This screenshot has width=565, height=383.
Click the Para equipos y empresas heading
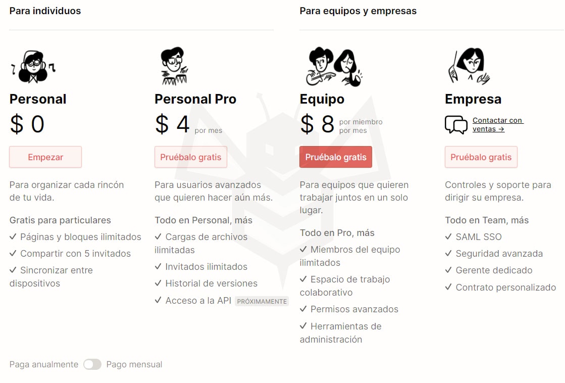pos(358,11)
